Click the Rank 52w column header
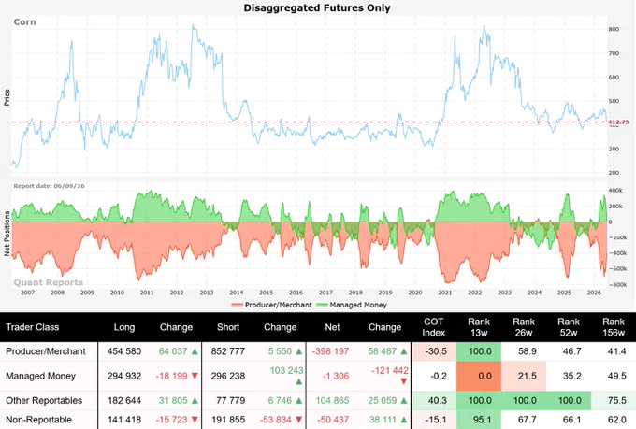Screen dimensions: 636x429 (569, 327)
